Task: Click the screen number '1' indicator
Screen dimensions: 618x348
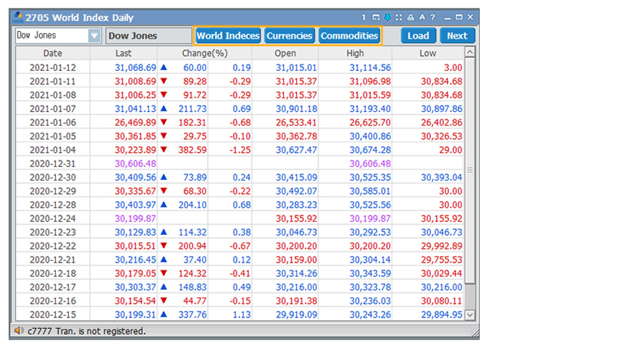Action: 363,17
